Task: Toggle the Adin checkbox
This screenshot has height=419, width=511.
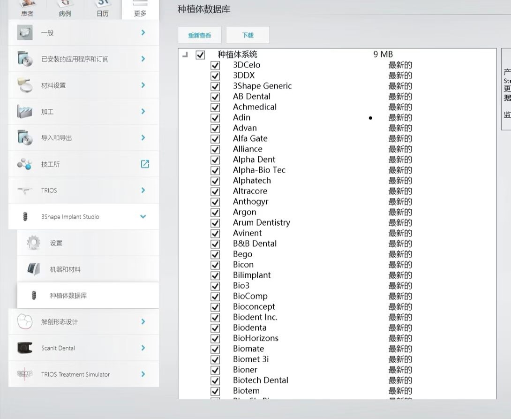Action: coord(215,118)
